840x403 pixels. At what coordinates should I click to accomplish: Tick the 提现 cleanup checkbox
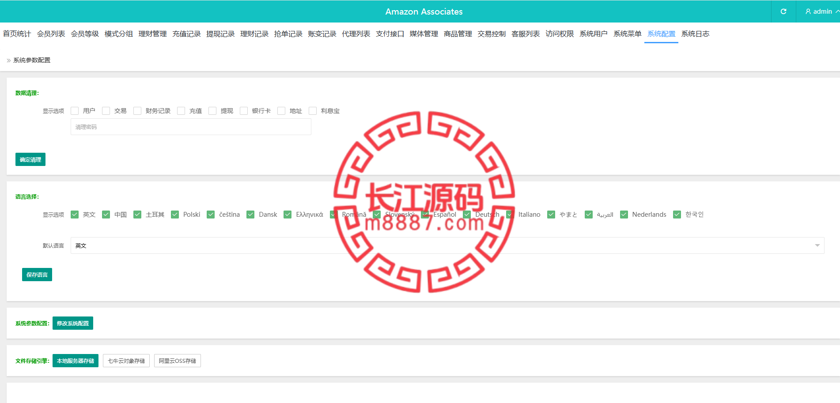point(212,111)
